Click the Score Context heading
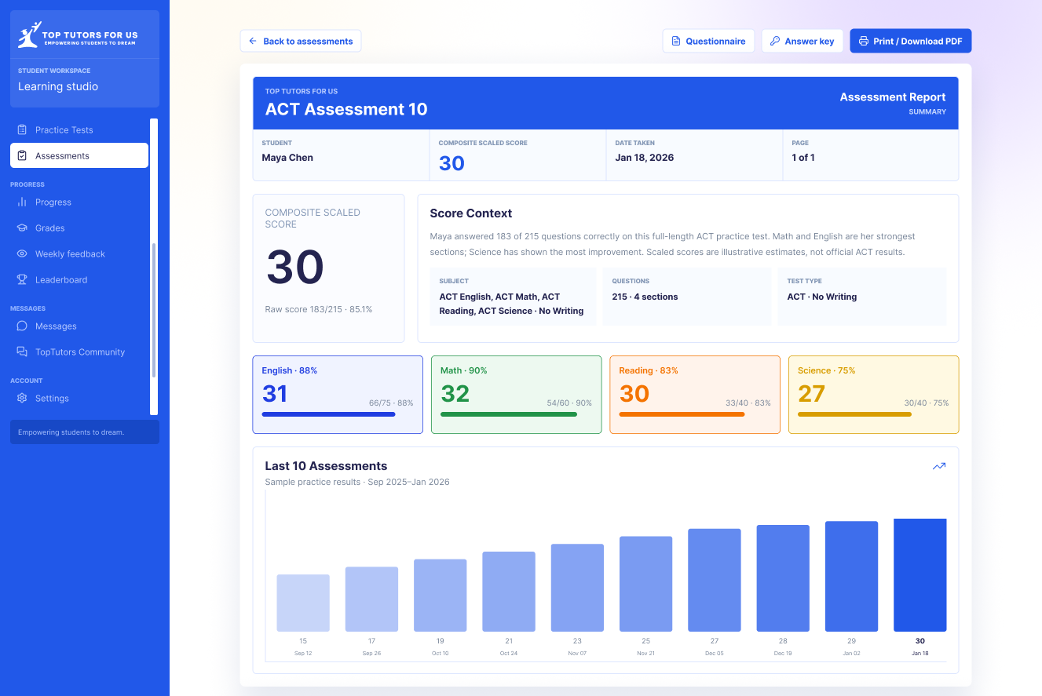This screenshot has width=1042, height=696. [471, 213]
